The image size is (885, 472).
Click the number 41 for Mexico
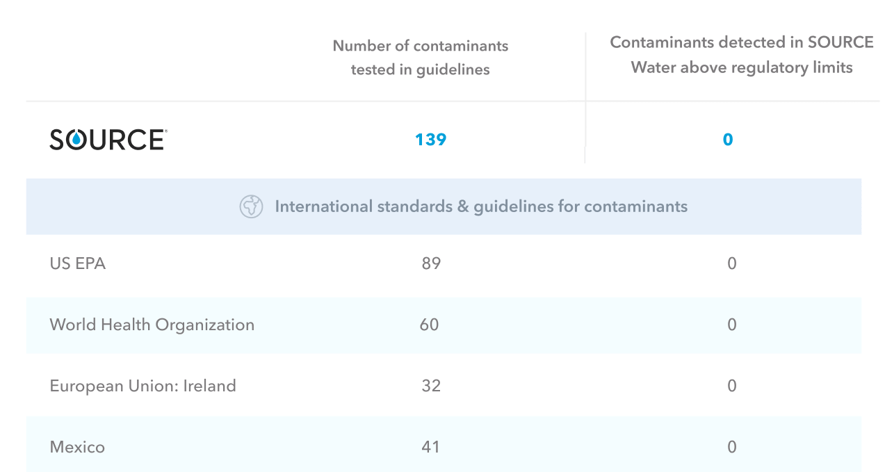(x=431, y=447)
